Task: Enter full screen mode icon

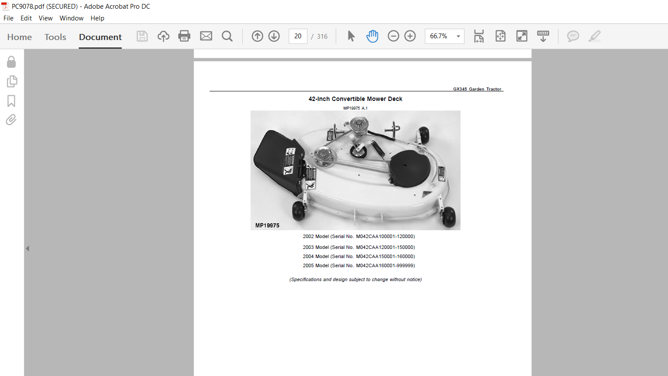Action: [x=522, y=36]
